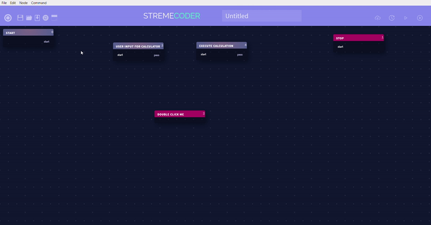The height and width of the screenshot is (225, 431).
Task: Open the Edit menu
Action: click(x=13, y=3)
